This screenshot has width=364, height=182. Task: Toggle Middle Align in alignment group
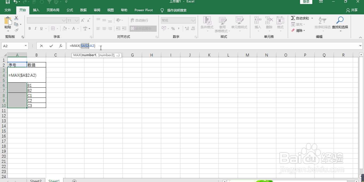tap(104, 20)
